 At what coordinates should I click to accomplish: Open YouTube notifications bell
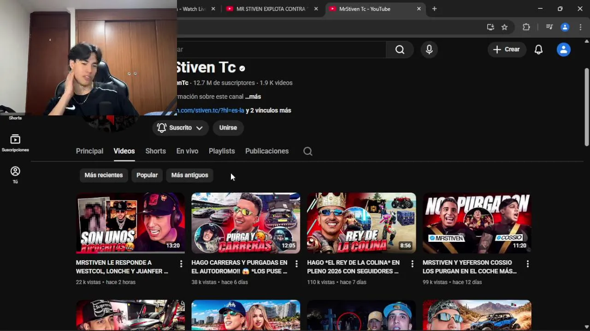(x=538, y=49)
